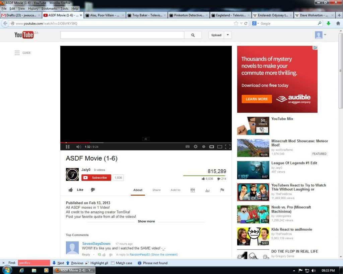The height and width of the screenshot is (274, 343).
Task: Switch to Troy Baker browser tab
Action: tap(147, 15)
